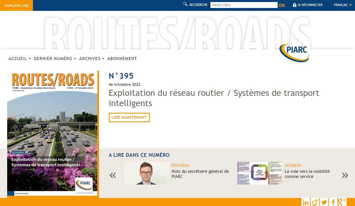Click the N°395 issue heading
355x206 pixels.
point(121,76)
